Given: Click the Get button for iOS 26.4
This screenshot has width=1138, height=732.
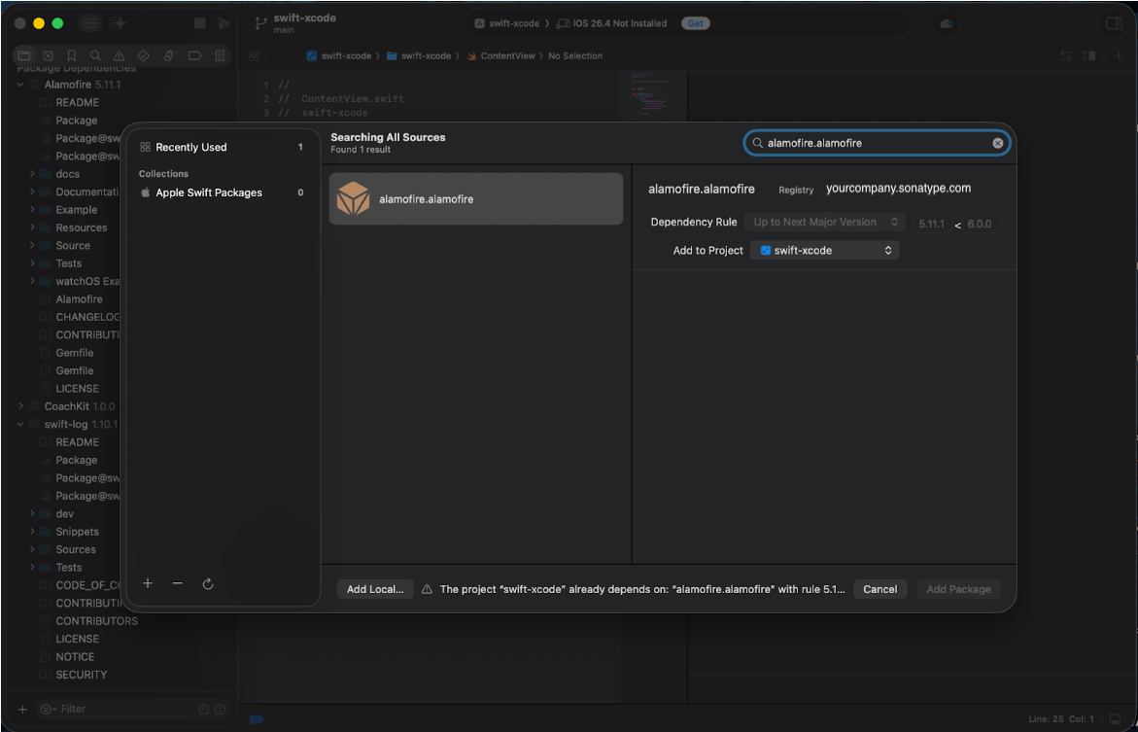Looking at the screenshot, I should coord(695,23).
